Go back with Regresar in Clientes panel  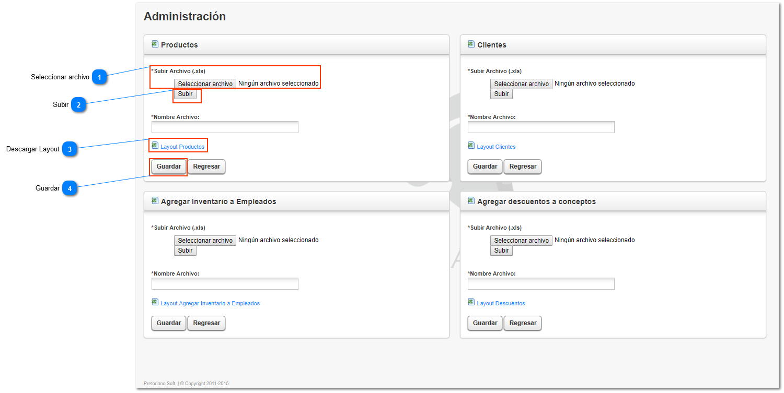tap(523, 166)
